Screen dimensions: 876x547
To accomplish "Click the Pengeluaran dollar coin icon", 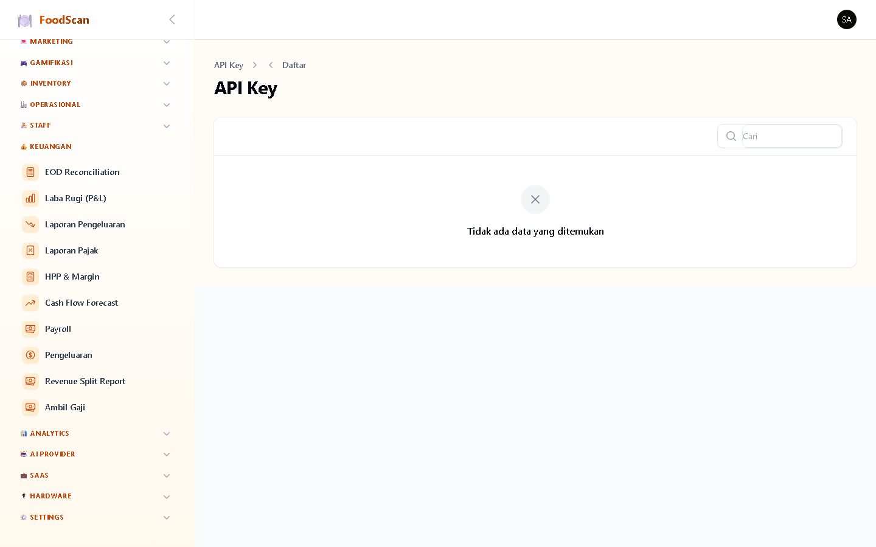I will click(30, 355).
